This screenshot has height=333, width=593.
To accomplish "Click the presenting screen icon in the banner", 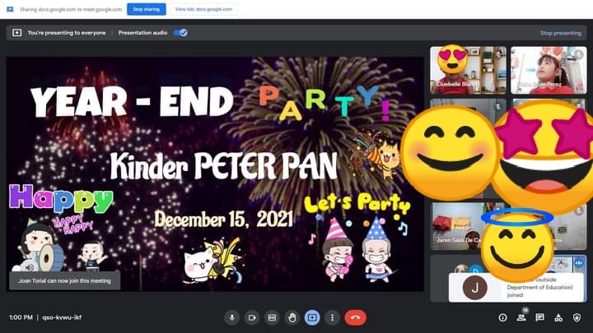I will tap(17, 33).
